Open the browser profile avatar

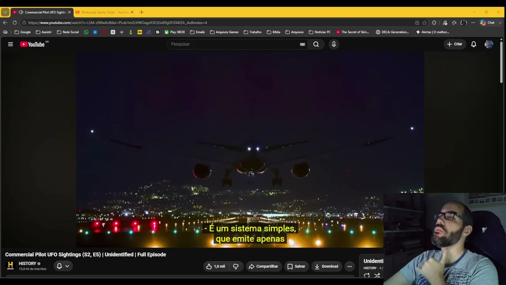click(464, 23)
